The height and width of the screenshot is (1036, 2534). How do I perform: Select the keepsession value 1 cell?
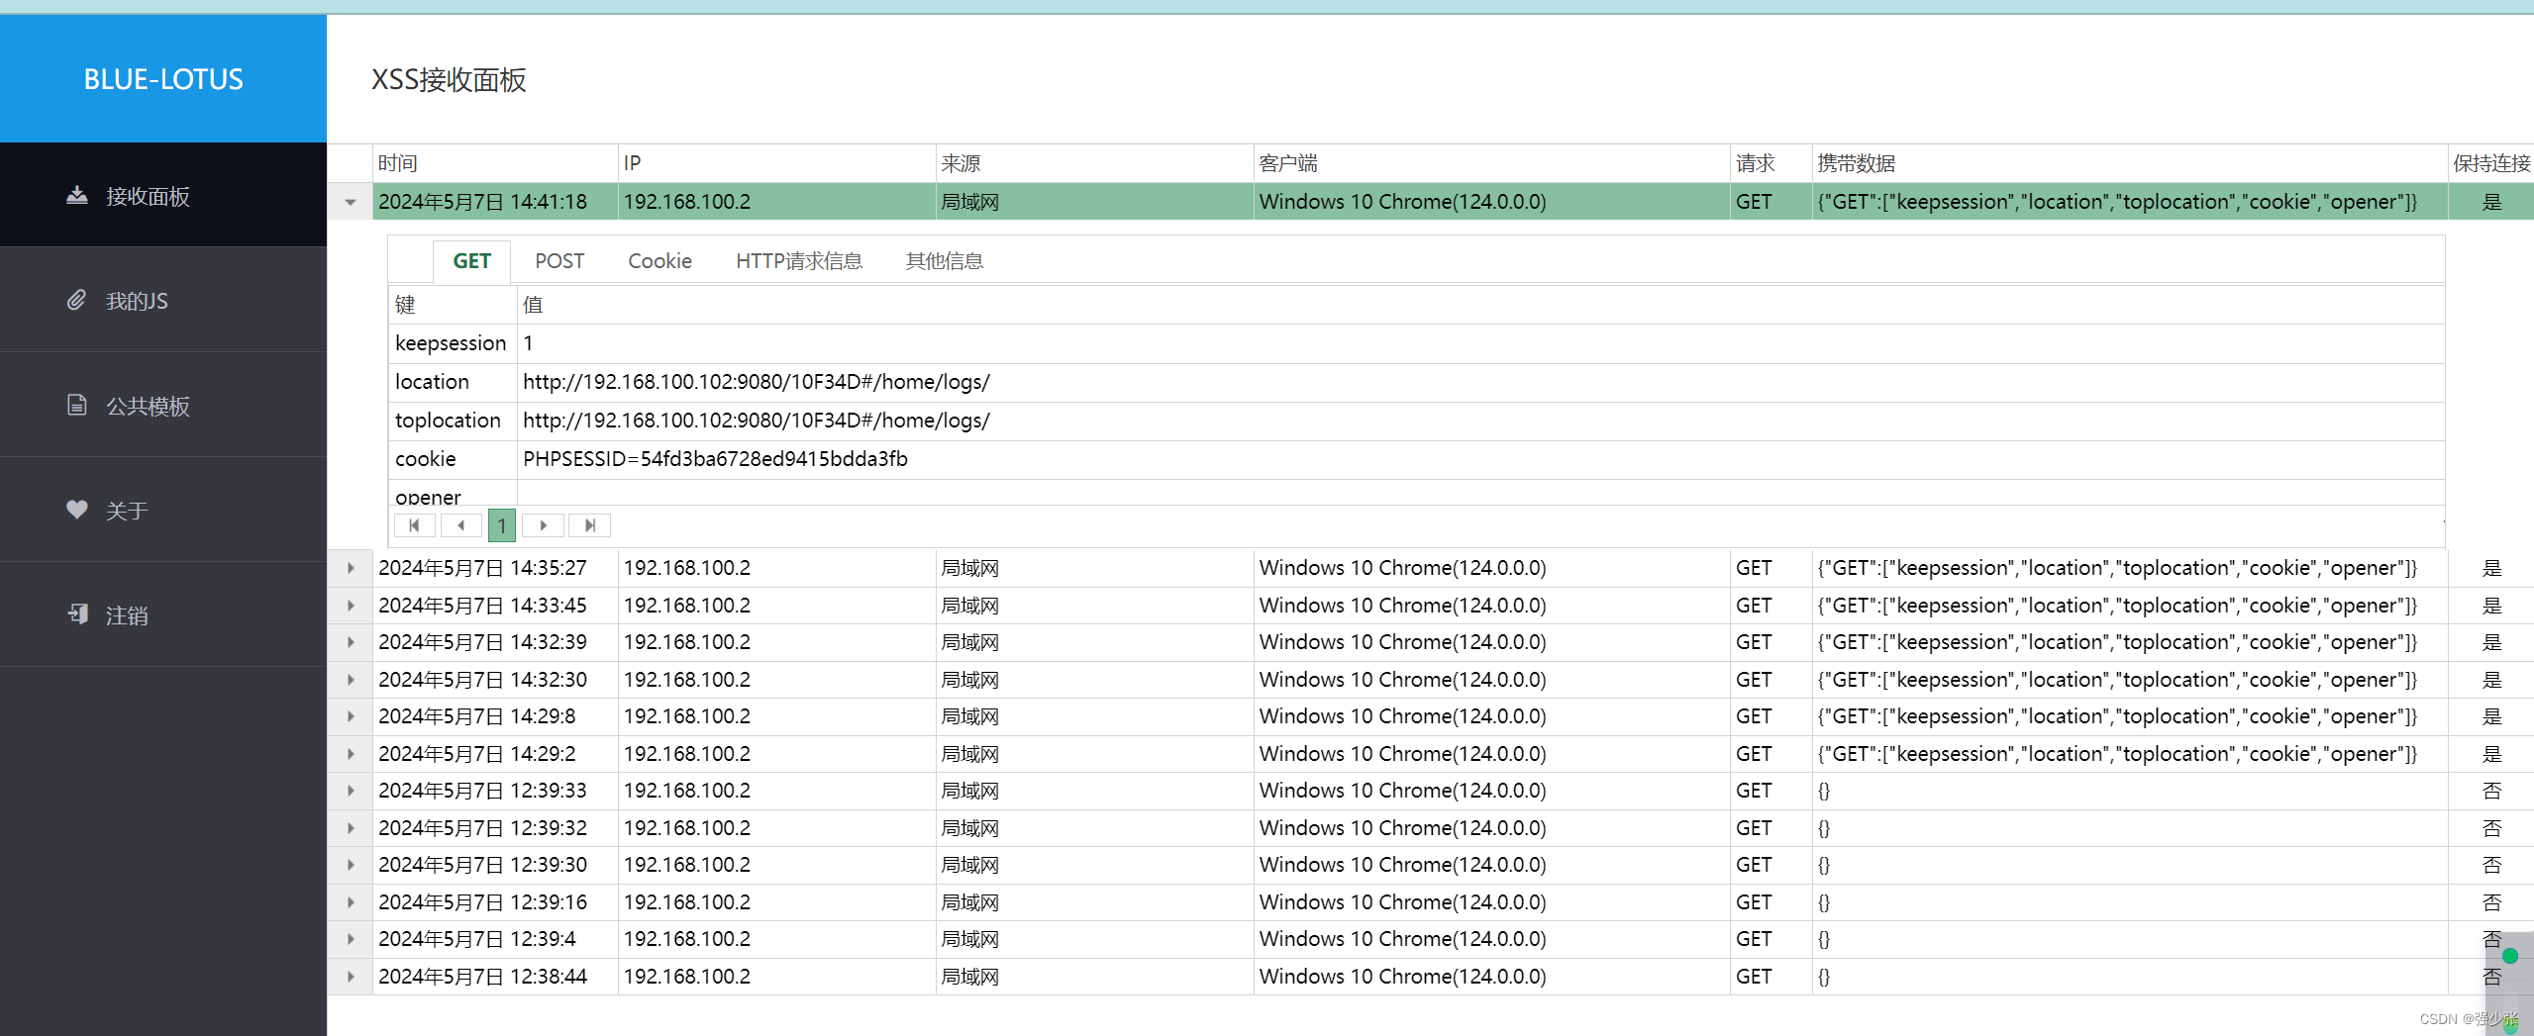point(1481,343)
